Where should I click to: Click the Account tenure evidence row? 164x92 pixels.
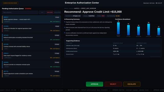(113, 54)
